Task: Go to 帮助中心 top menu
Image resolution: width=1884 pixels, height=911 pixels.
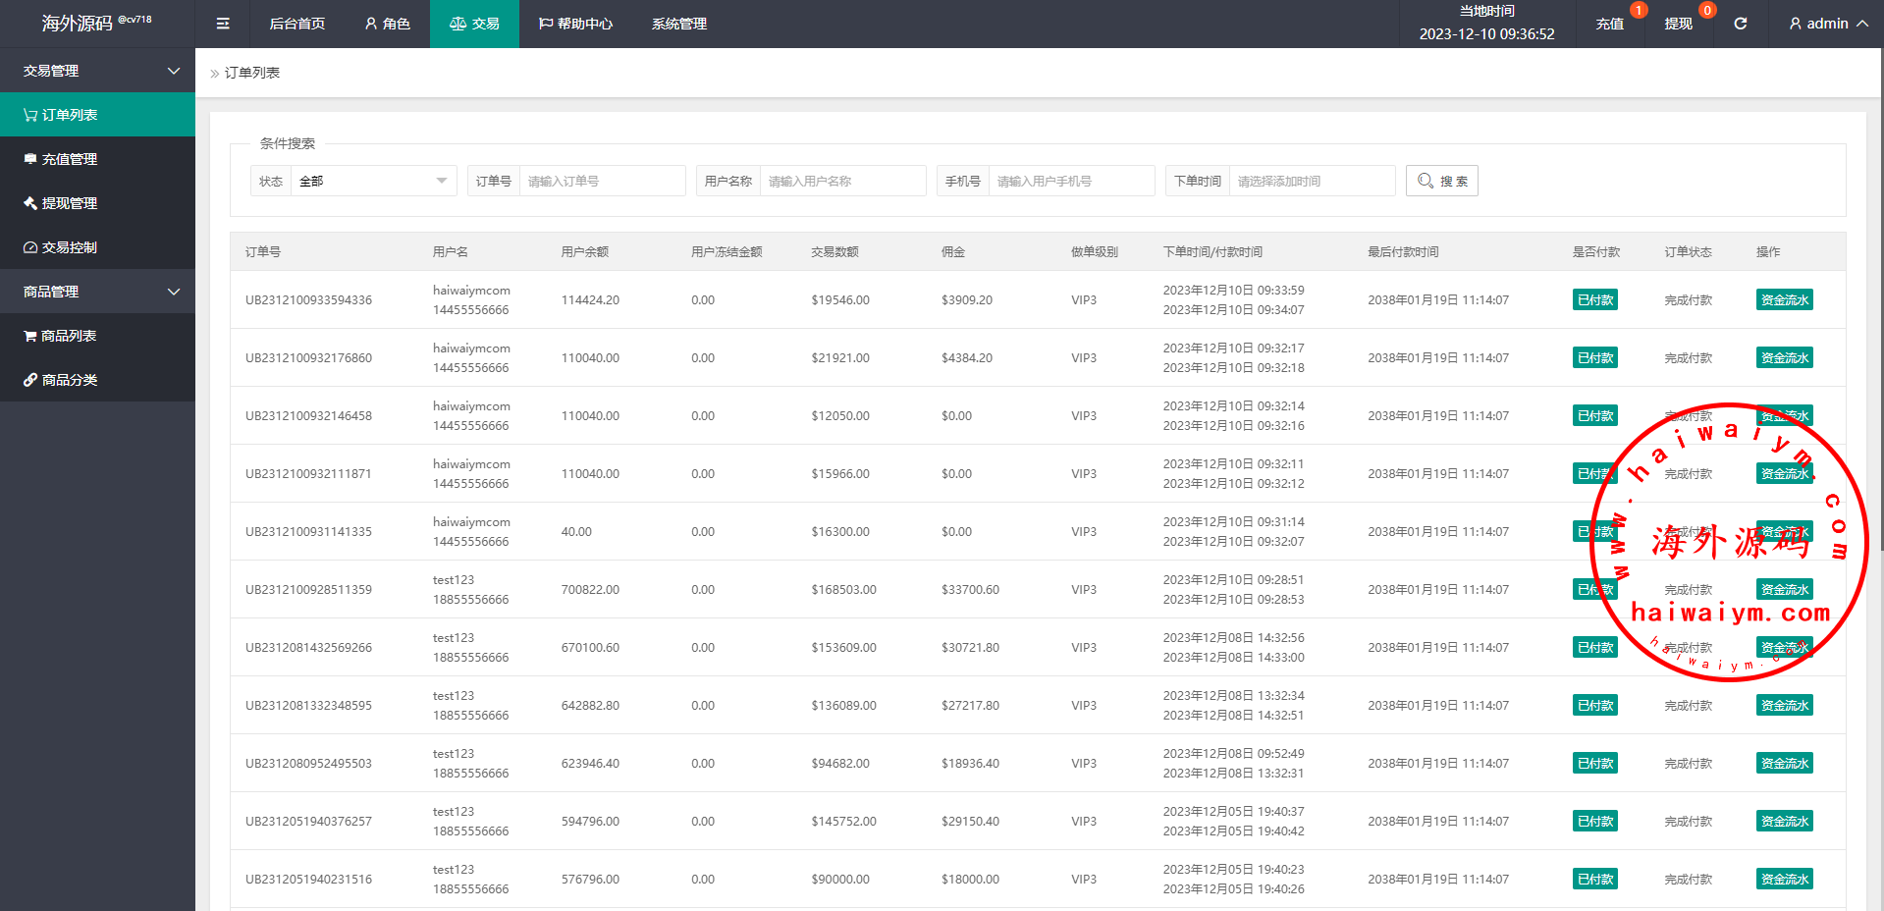Action: [x=575, y=24]
